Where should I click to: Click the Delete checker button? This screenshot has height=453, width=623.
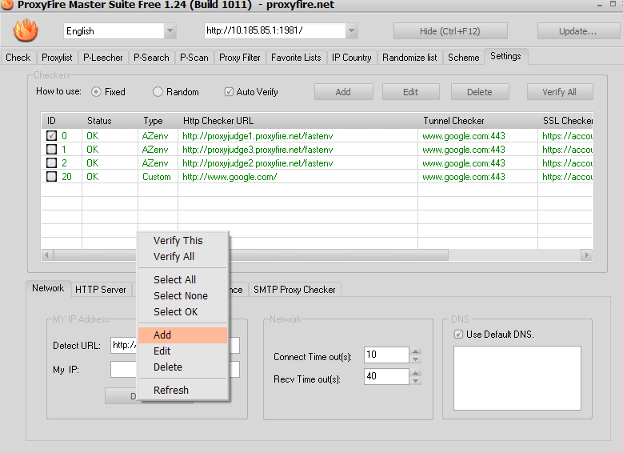point(480,92)
